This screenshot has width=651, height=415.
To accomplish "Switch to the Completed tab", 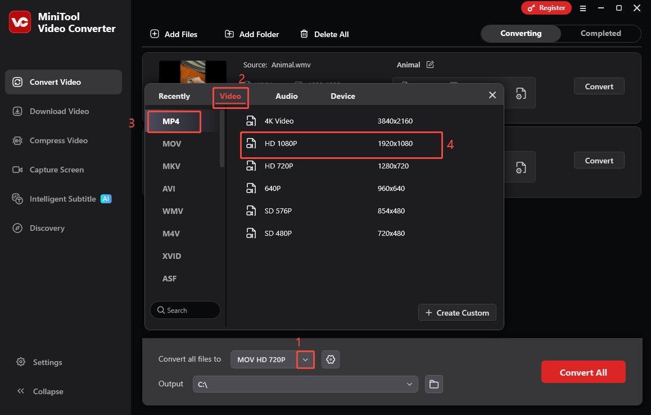I will [600, 33].
